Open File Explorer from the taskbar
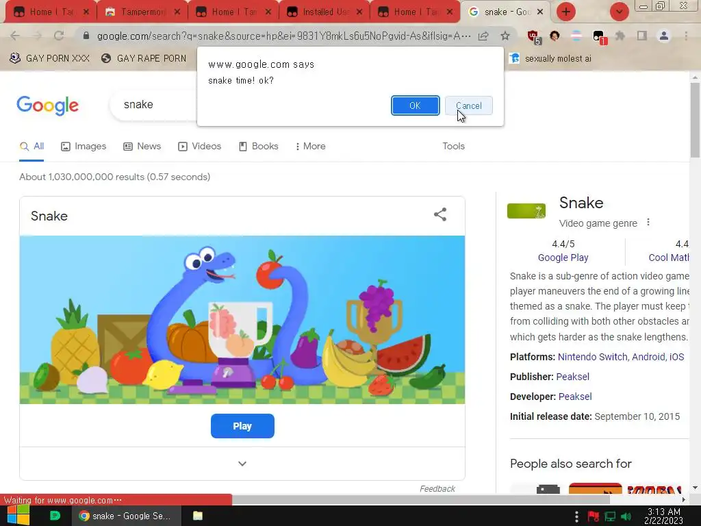This screenshot has width=701, height=526. coord(198,516)
